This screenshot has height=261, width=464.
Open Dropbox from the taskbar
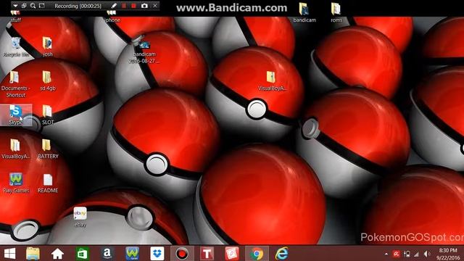[x=157, y=254]
